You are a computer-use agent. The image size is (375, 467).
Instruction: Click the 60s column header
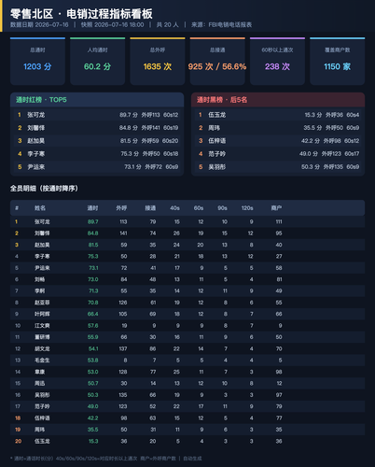[199, 208]
